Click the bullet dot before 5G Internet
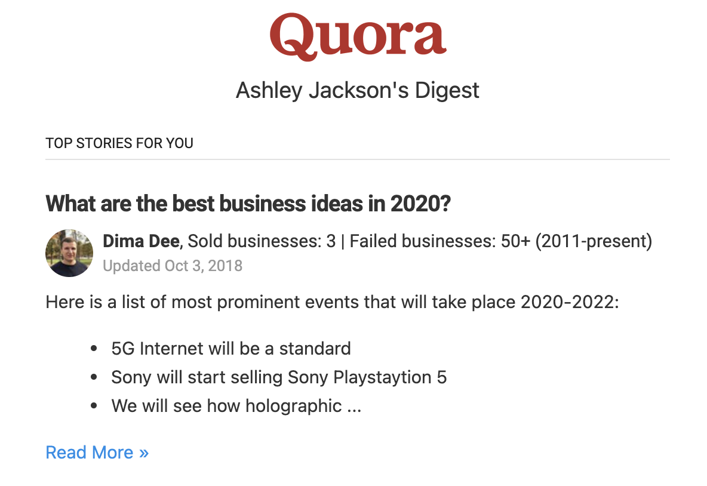The height and width of the screenshot is (486, 707). pyautogui.click(x=93, y=349)
